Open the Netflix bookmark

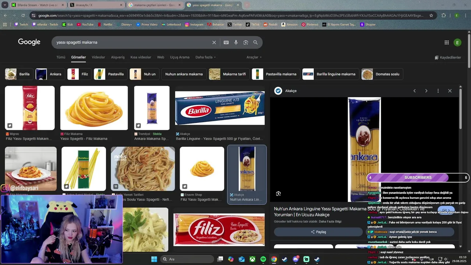(105, 25)
